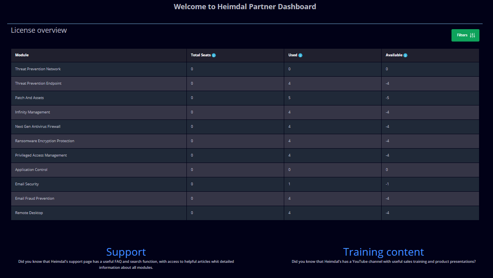The width and height of the screenshot is (493, 278).
Task: Click Total Seats value for Ransomware Encryption Protection
Action: 192,141
